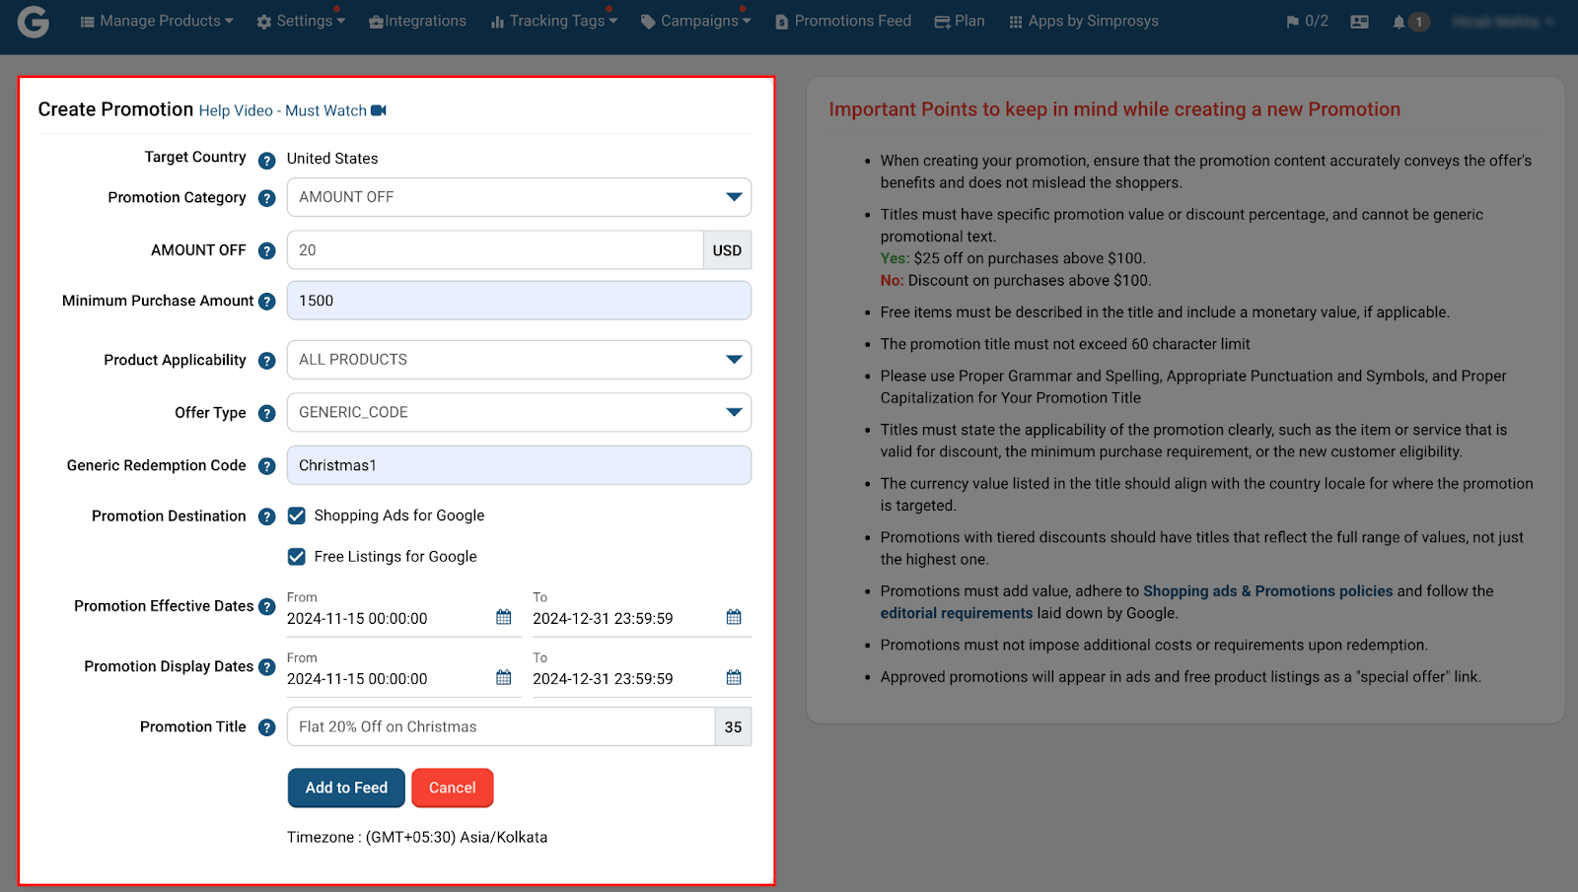This screenshot has height=892, width=1578.
Task: Open calendar for Display Dates To
Action: 734,677
